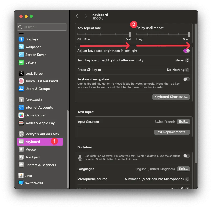Select Mouse in the settings sidebar
Image resolution: width=212 pixels, height=208 pixels.
click(31, 149)
